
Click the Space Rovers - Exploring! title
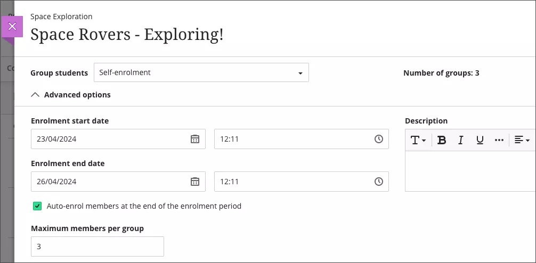tap(127, 35)
